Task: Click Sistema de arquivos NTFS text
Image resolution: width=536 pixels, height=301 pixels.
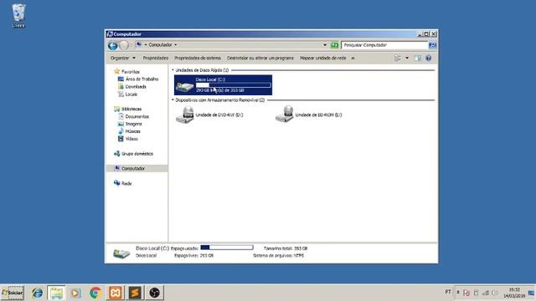Action: pos(278,256)
